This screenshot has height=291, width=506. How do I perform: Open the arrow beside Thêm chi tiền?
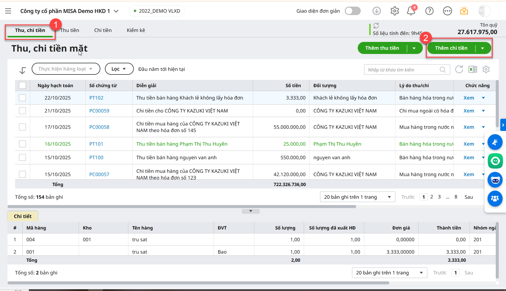482,48
